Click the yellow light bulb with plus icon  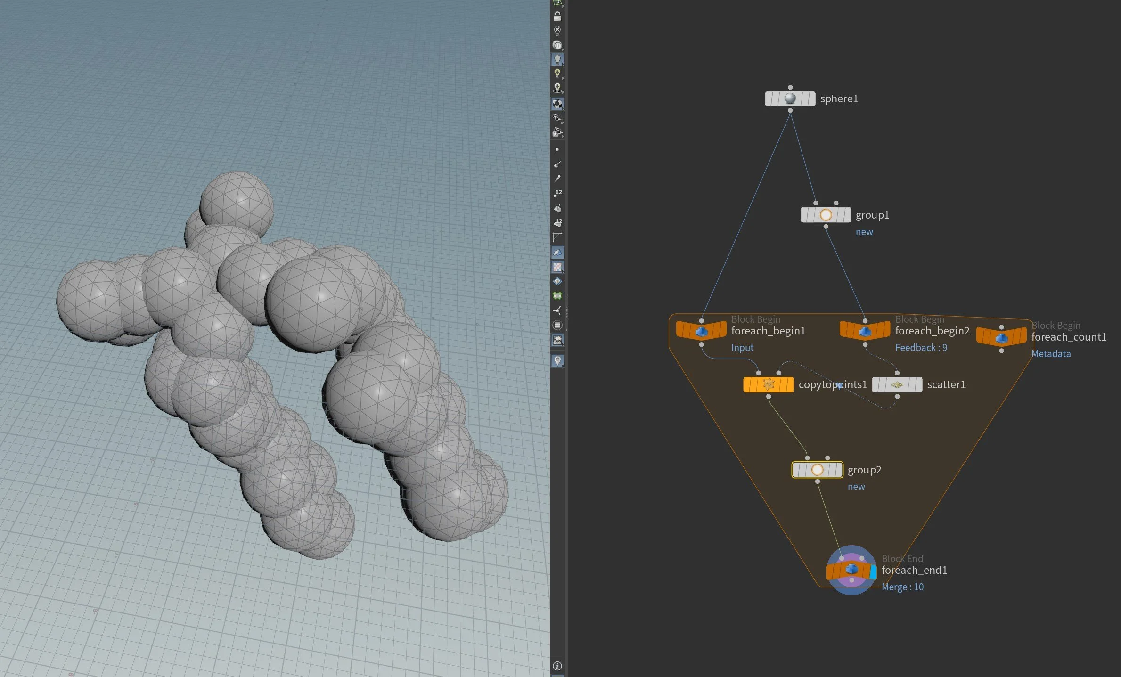pos(557,73)
